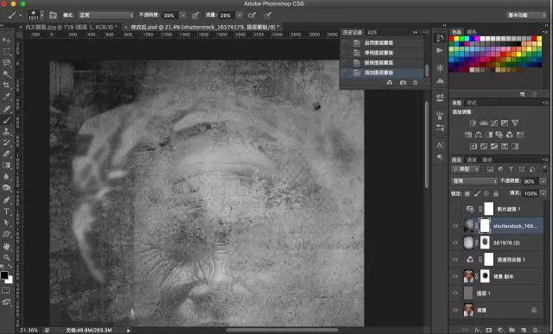The width and height of the screenshot is (553, 334).
Task: Select the Zoom tool
Action: 6,257
